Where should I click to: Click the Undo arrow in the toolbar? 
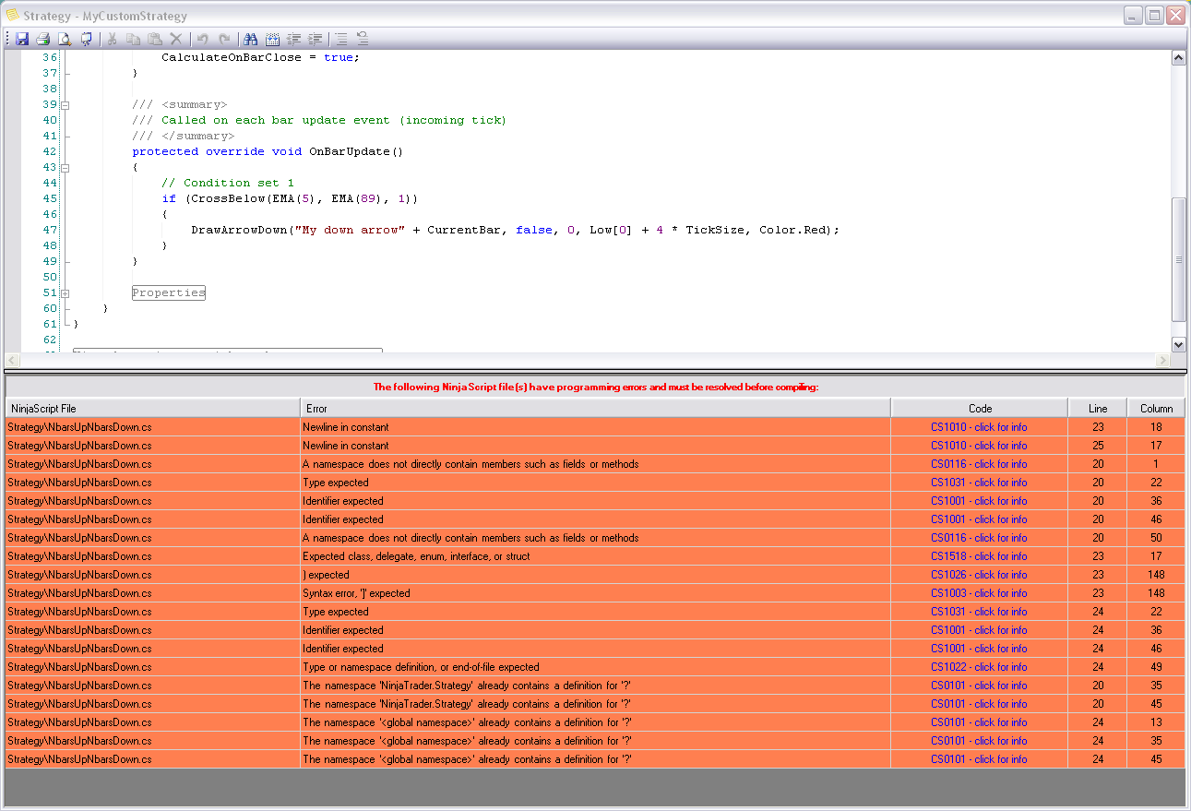(x=203, y=39)
